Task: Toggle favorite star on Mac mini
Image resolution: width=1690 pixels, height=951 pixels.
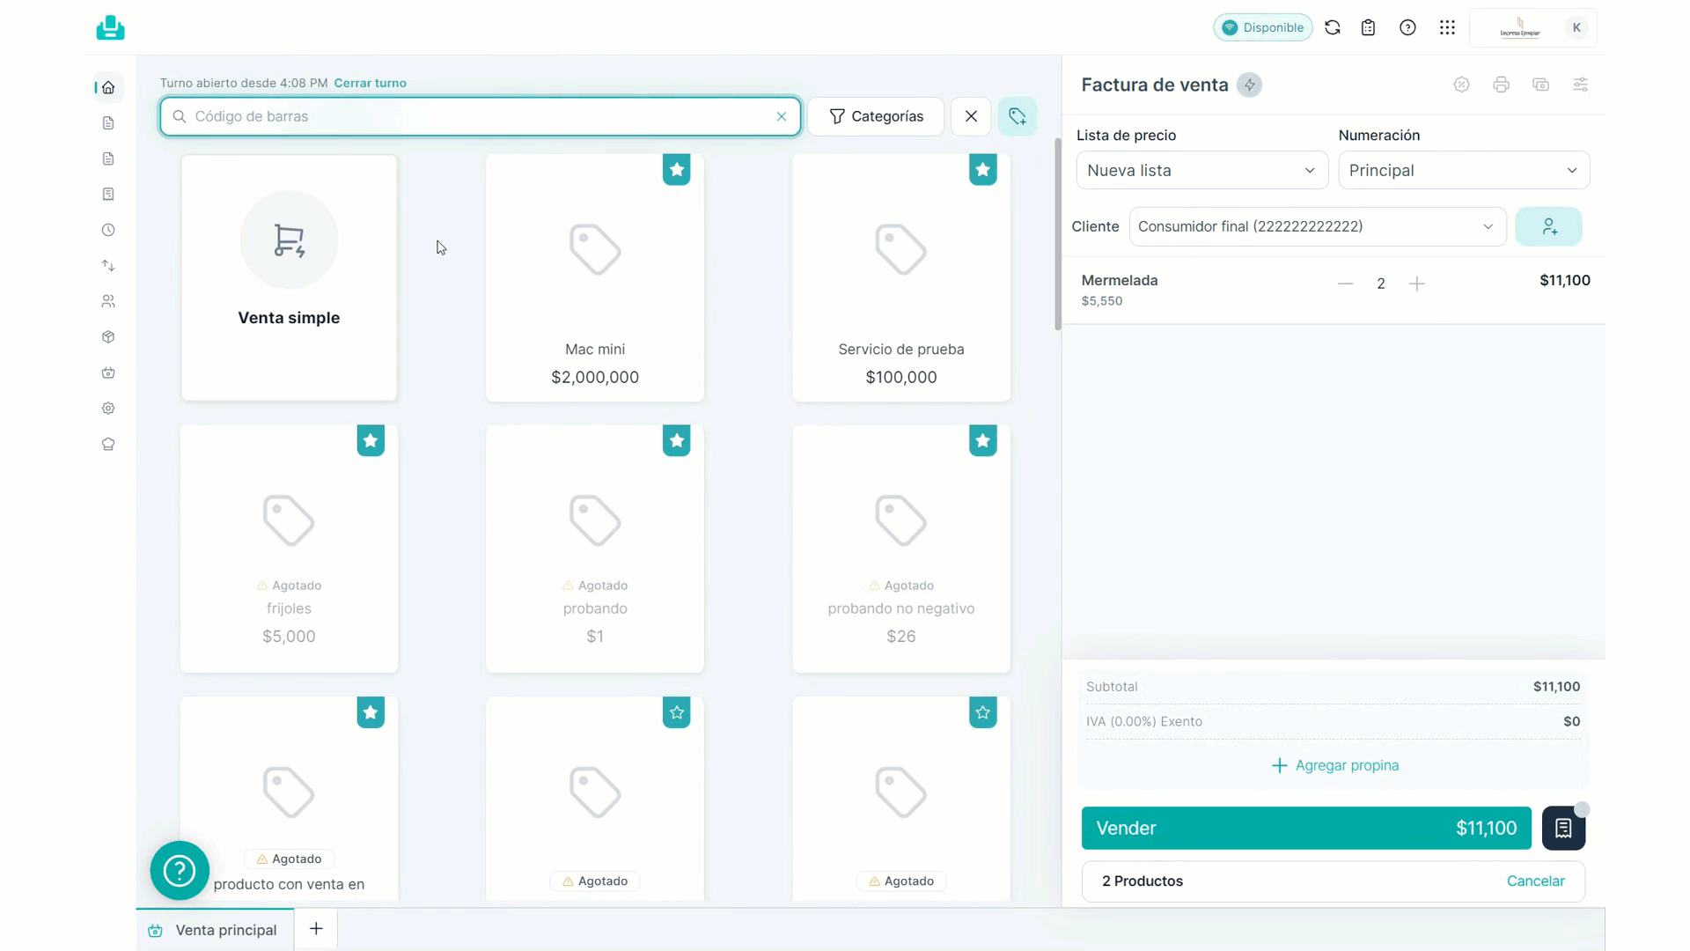Action: (676, 169)
